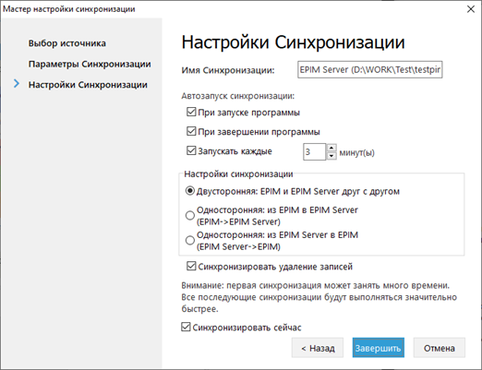The image size is (482, 370).
Task: Go to 'Параметры Синхронизации' wizard step
Action: (x=90, y=64)
